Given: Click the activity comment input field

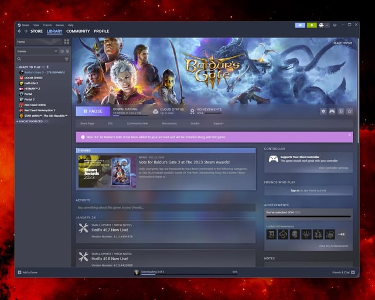Looking at the screenshot, I should (165, 207).
